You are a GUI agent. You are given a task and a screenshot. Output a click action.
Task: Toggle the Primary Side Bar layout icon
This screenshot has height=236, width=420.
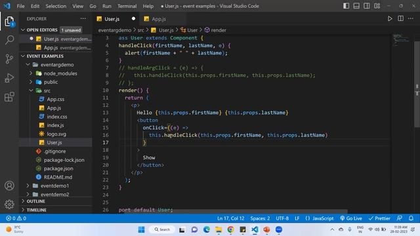click(x=346, y=6)
